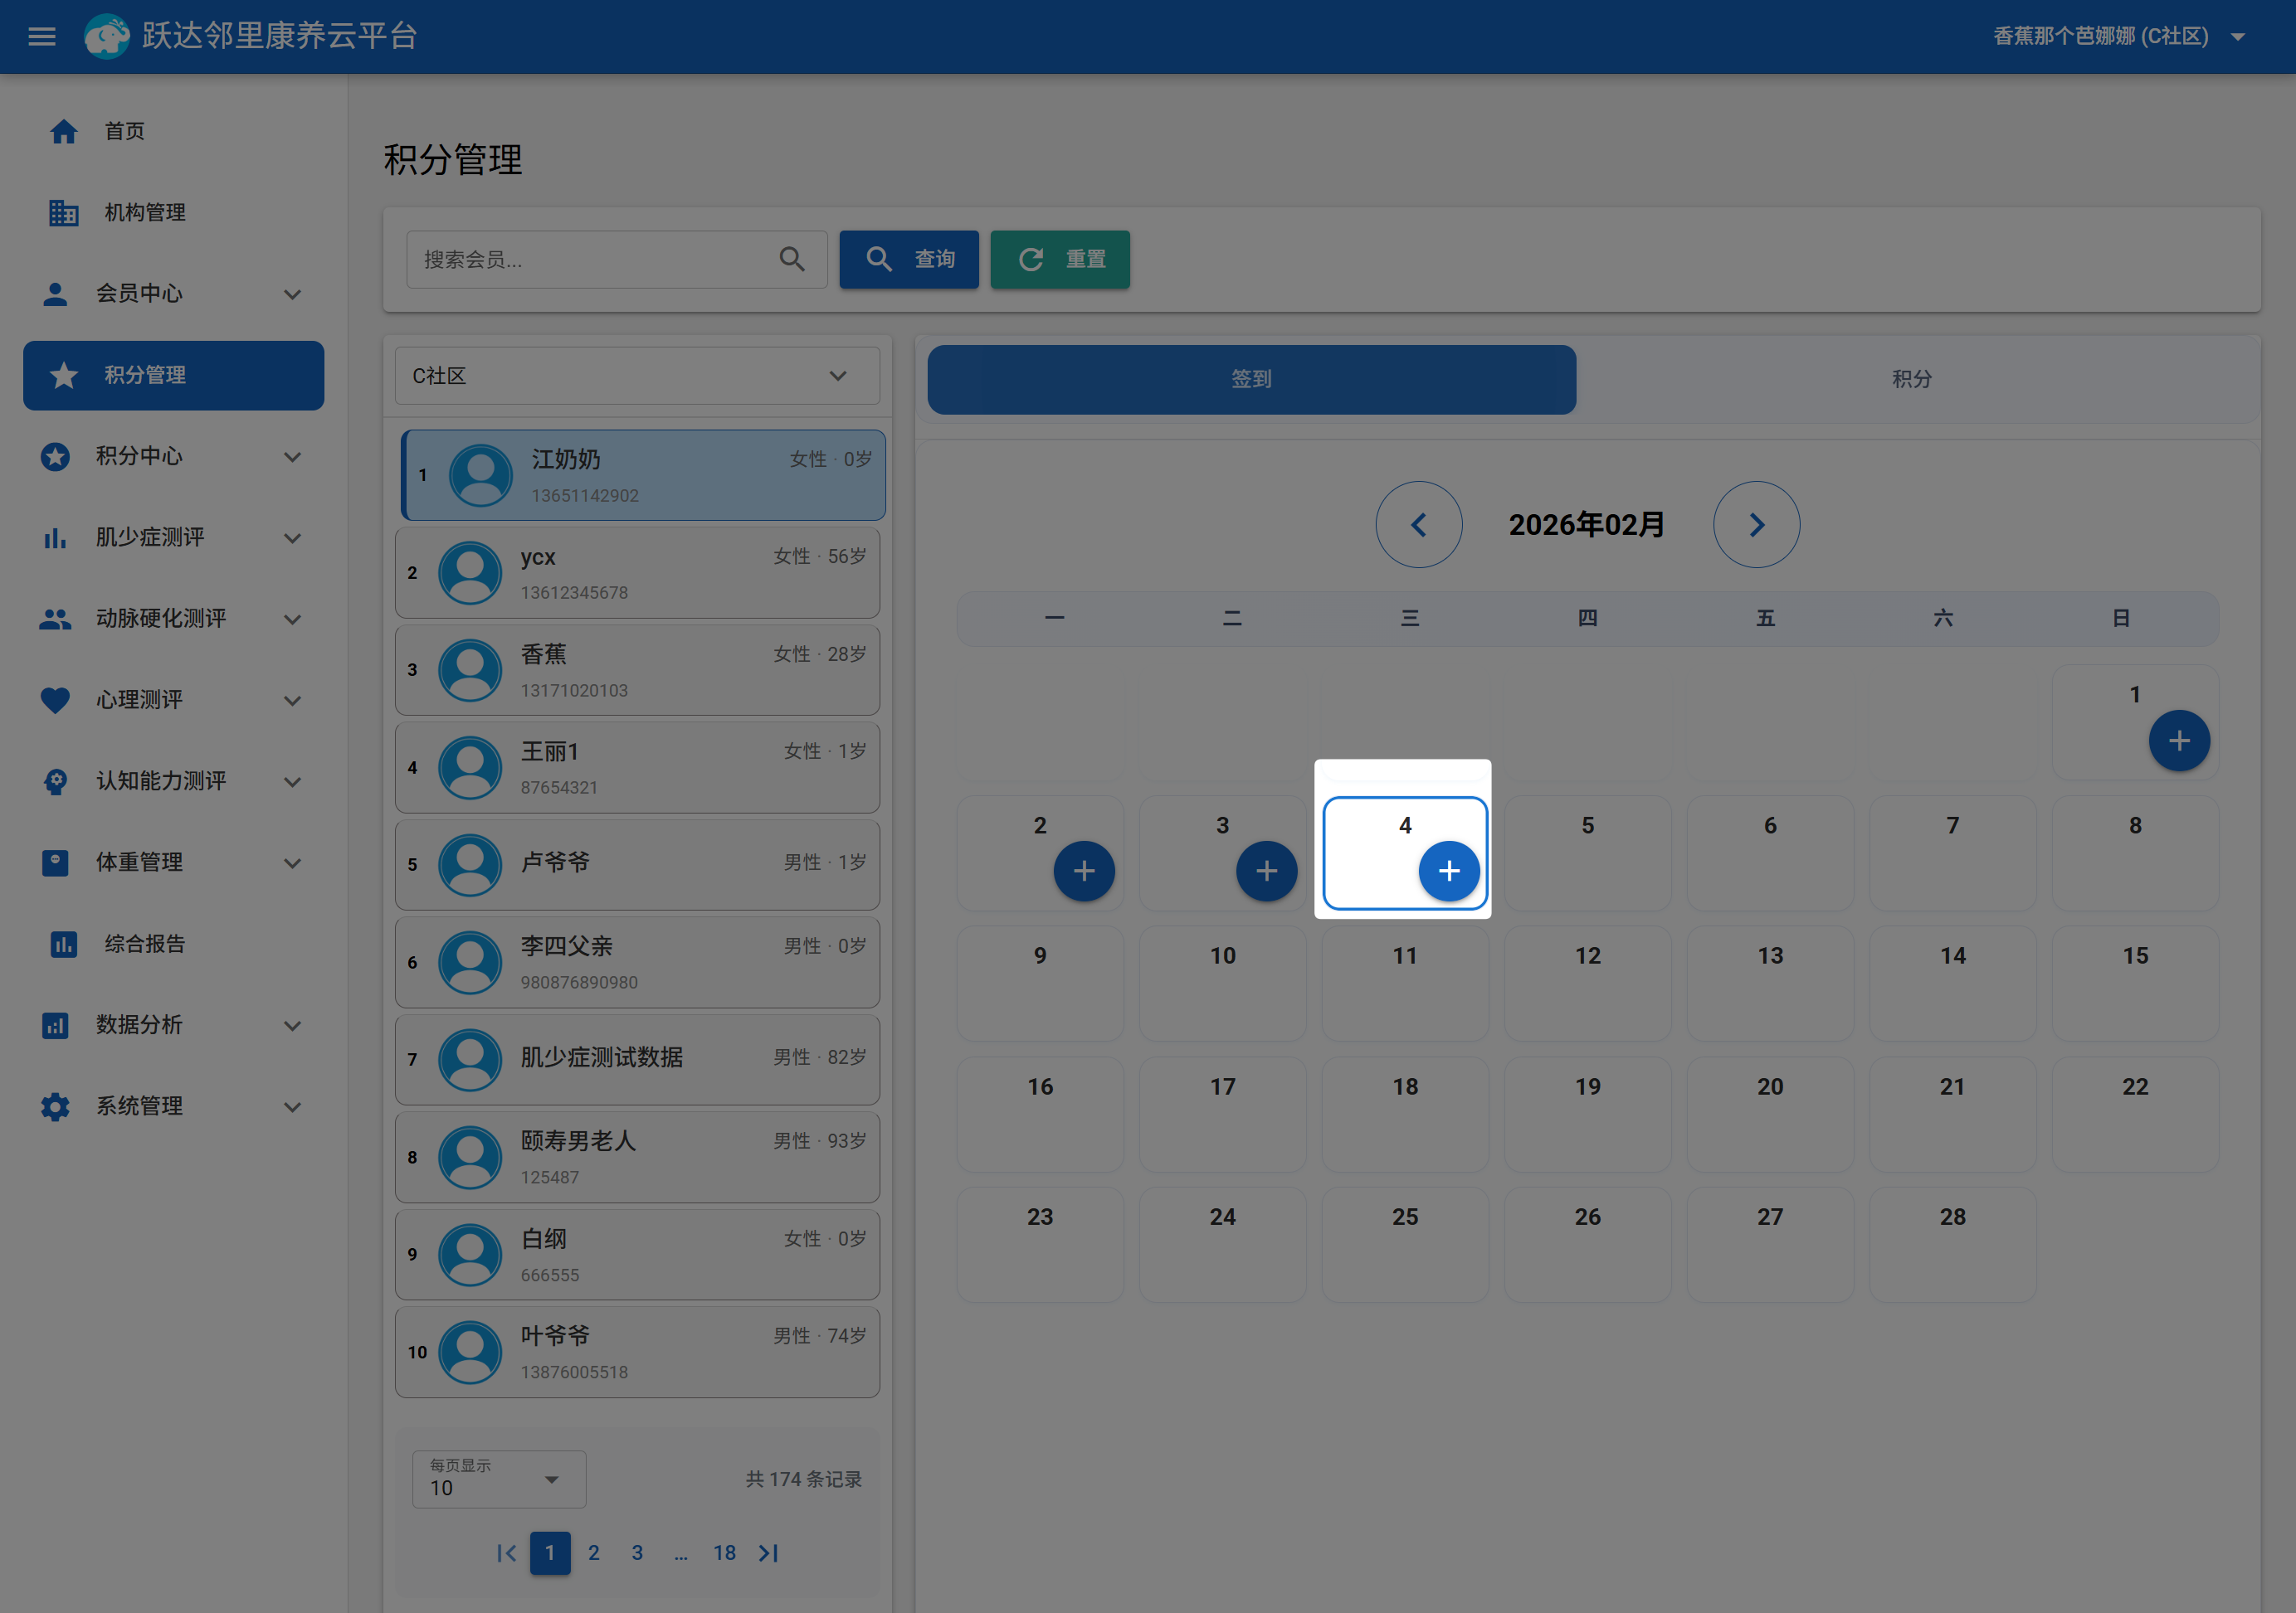Image resolution: width=2296 pixels, height=1613 pixels.
Task: Select member 香蕉 in the list
Action: click(637, 671)
